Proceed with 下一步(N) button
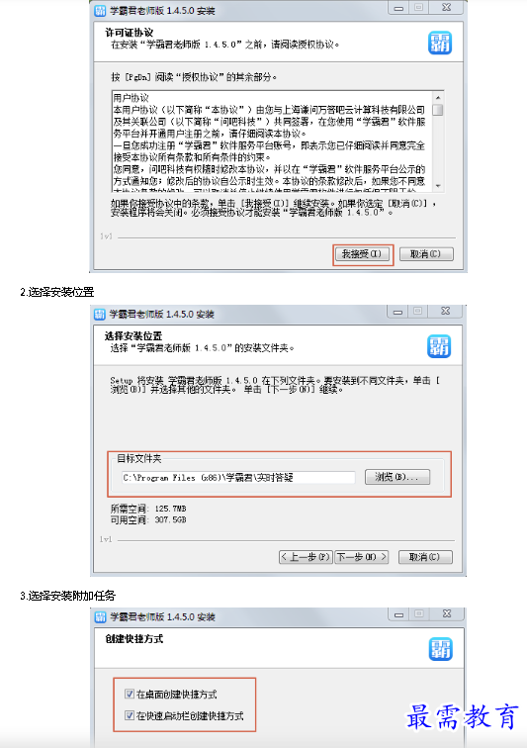This screenshot has height=748, width=527. coord(362,557)
